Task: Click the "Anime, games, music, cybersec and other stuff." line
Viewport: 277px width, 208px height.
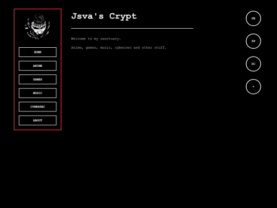Action: 118,48
